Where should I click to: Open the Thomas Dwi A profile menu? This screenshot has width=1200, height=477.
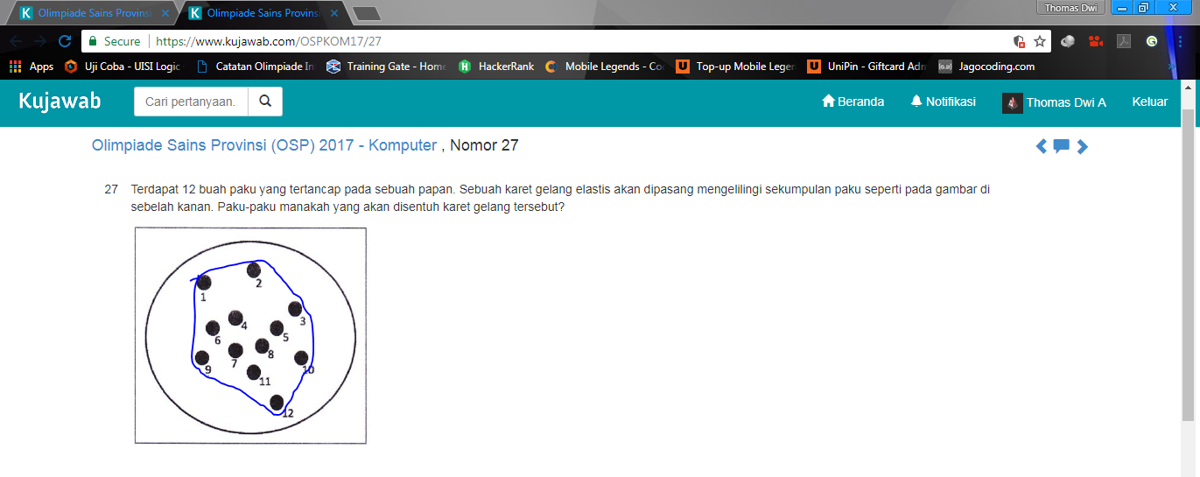[x=1054, y=102]
